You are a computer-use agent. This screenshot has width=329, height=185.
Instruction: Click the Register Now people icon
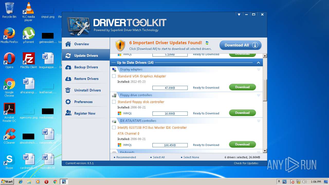pos(68,113)
